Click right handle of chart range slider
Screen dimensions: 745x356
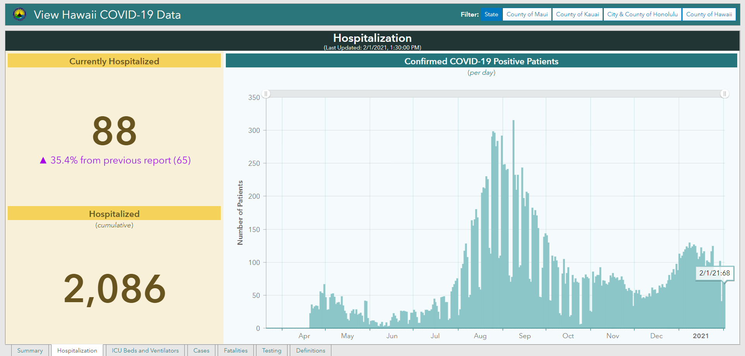[724, 94]
